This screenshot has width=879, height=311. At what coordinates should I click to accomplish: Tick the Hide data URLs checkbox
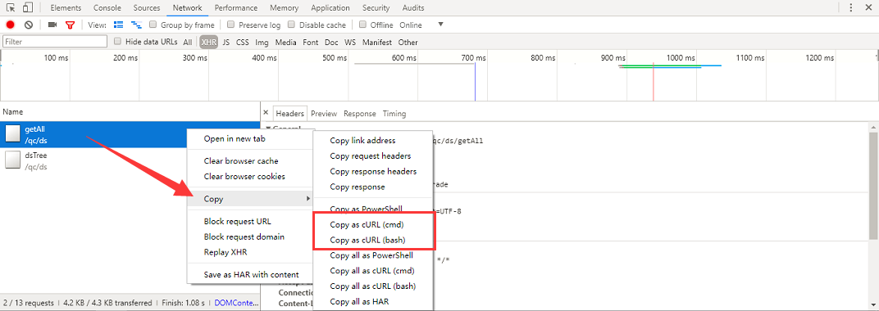point(118,42)
